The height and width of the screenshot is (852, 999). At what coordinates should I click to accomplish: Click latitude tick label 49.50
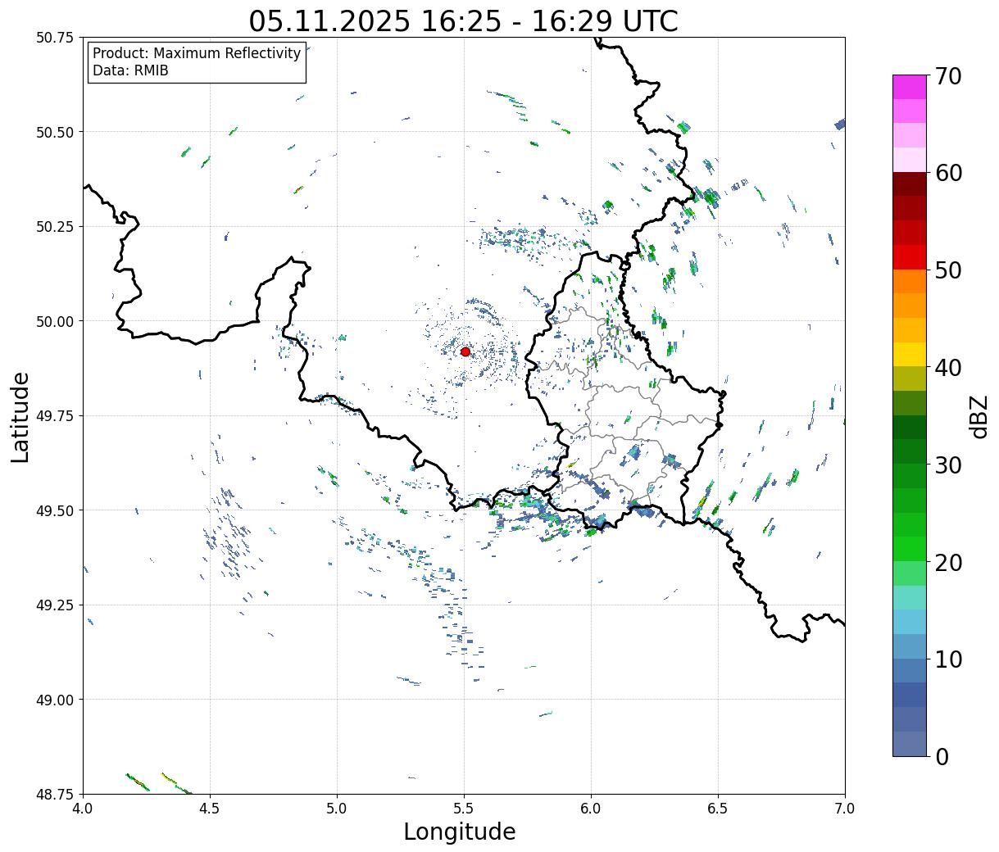pos(54,510)
